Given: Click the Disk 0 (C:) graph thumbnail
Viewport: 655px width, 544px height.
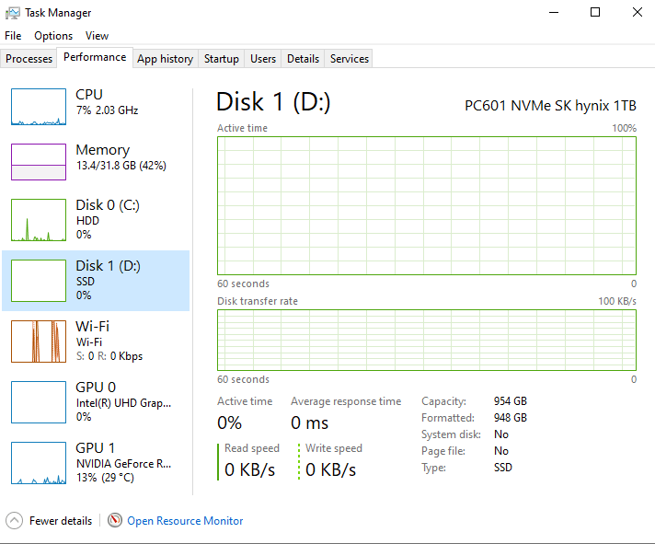Looking at the screenshot, I should point(39,220).
